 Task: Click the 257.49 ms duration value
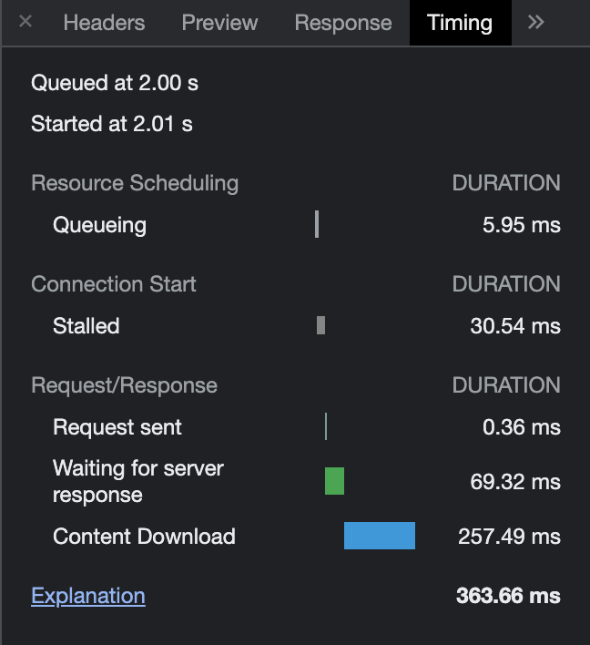(x=509, y=537)
